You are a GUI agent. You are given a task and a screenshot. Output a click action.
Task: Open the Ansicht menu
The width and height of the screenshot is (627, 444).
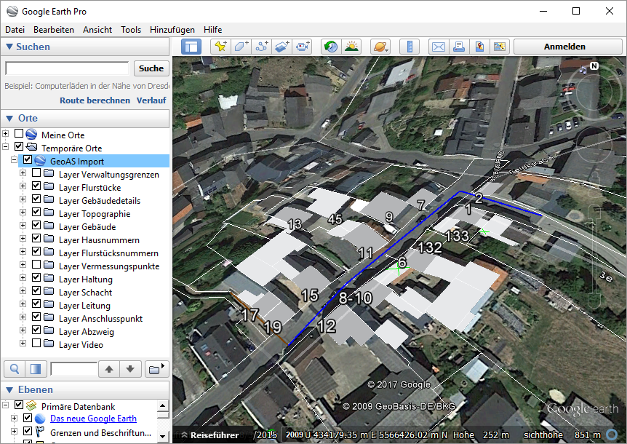pyautogui.click(x=97, y=30)
